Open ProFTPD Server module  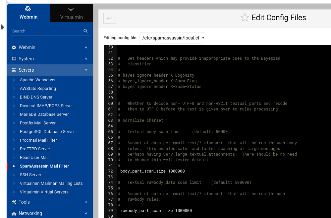click(35, 149)
